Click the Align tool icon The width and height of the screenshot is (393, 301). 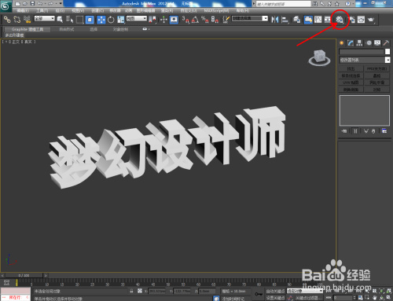coord(285,20)
